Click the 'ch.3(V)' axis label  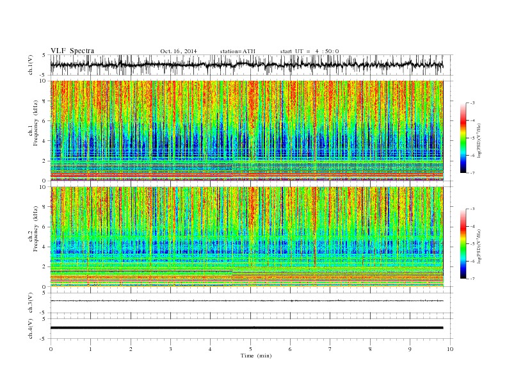pyautogui.click(x=31, y=303)
